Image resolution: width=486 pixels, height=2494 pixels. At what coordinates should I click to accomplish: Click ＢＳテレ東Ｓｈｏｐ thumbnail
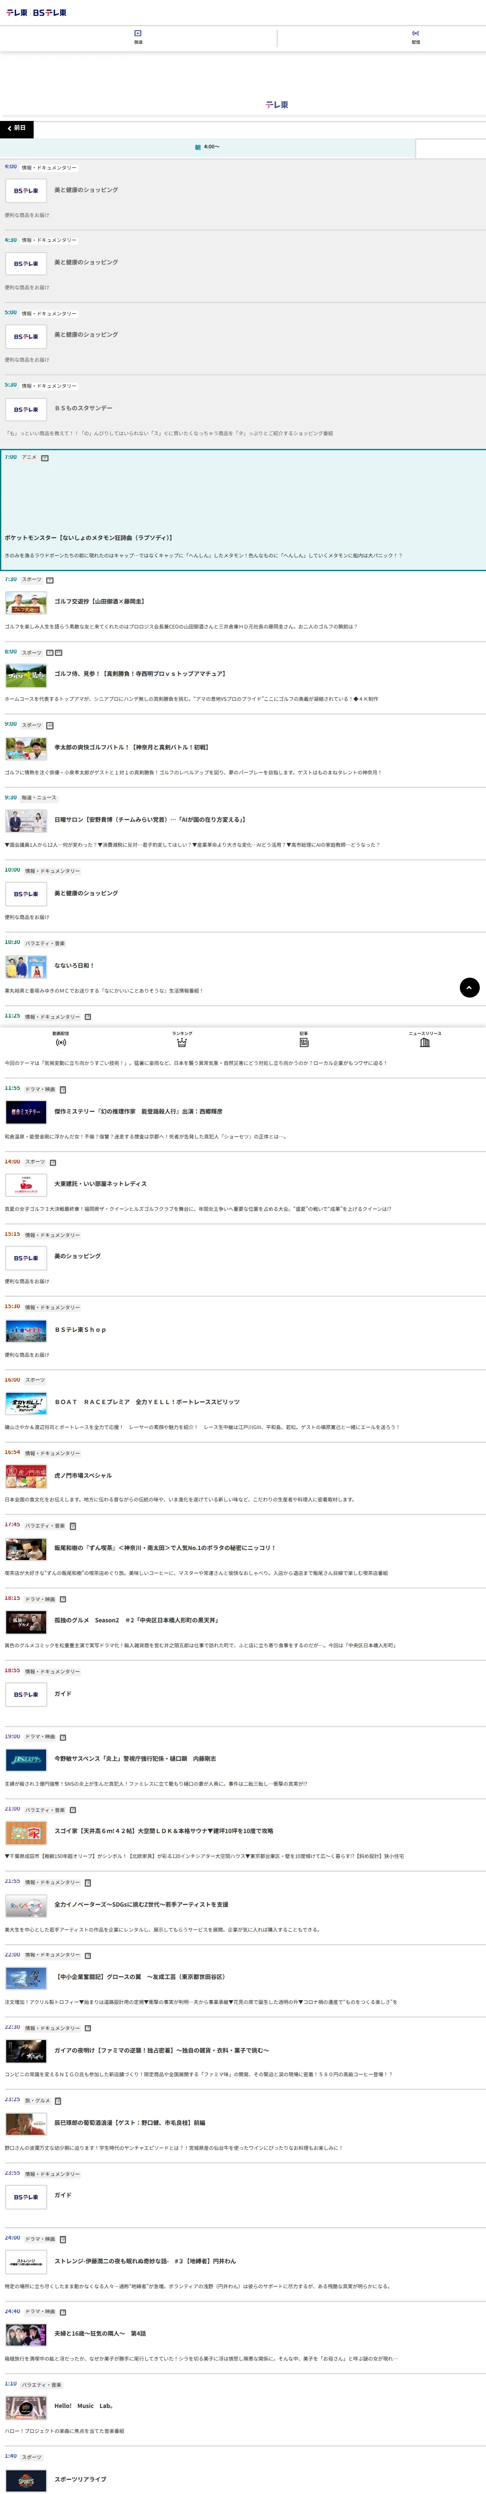26,1331
